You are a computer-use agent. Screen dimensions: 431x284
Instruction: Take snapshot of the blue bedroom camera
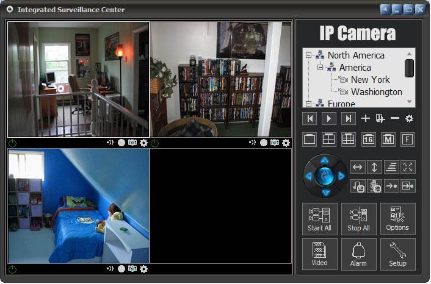pyautogui.click(x=132, y=269)
